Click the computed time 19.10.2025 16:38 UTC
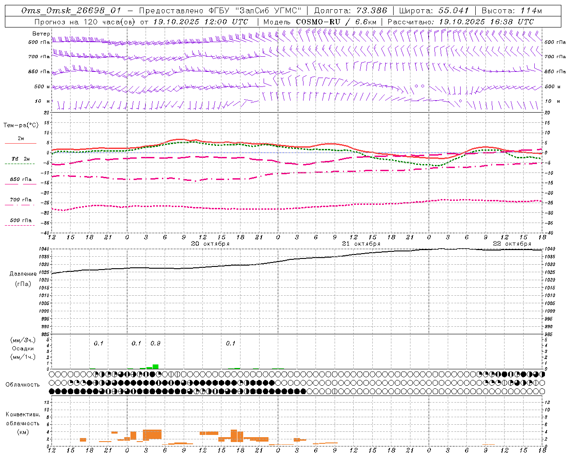Image resolution: width=568 pixels, height=454 pixels. pos(486,22)
